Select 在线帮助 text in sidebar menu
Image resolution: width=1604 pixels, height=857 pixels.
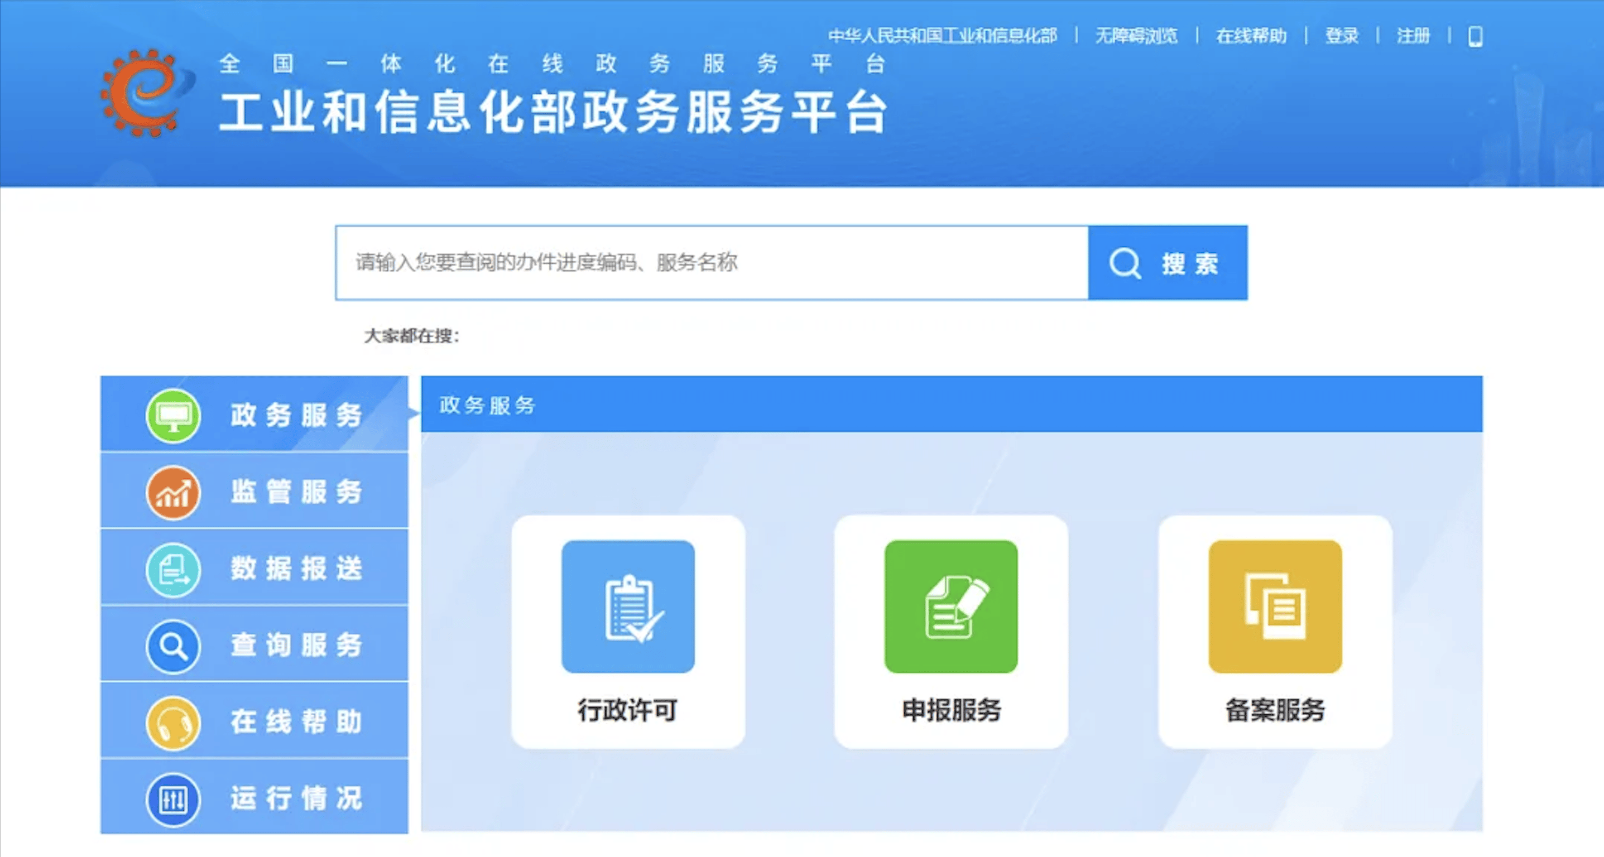tap(296, 722)
